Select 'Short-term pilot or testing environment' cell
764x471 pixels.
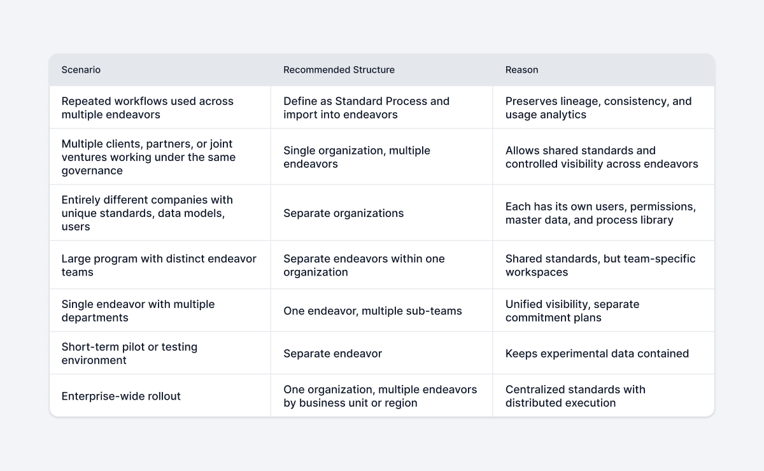point(160,353)
